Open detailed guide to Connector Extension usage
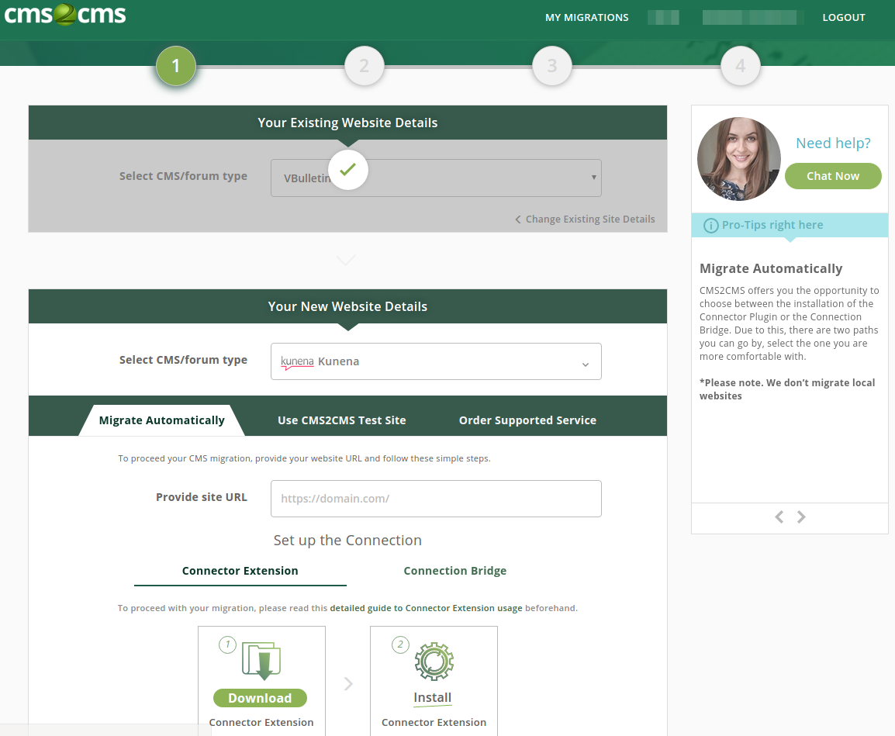 426,608
